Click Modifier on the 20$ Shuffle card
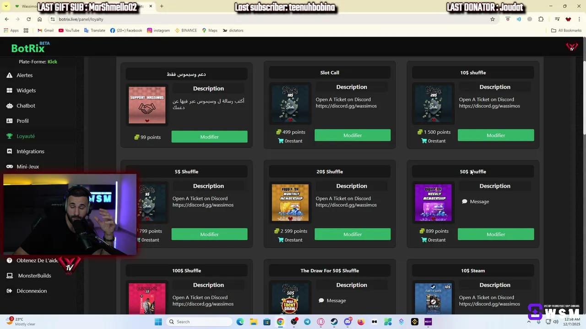The width and height of the screenshot is (586, 329). point(353,234)
